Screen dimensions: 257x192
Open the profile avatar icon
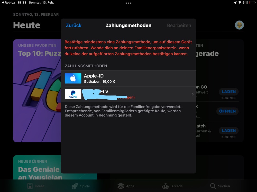click(239, 25)
